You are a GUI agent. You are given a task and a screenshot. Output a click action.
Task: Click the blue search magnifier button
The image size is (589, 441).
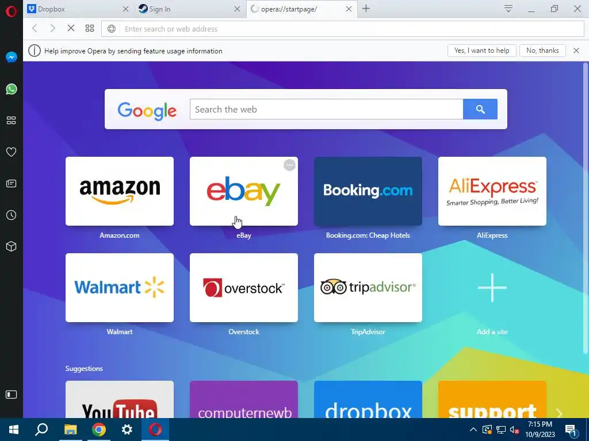click(480, 109)
